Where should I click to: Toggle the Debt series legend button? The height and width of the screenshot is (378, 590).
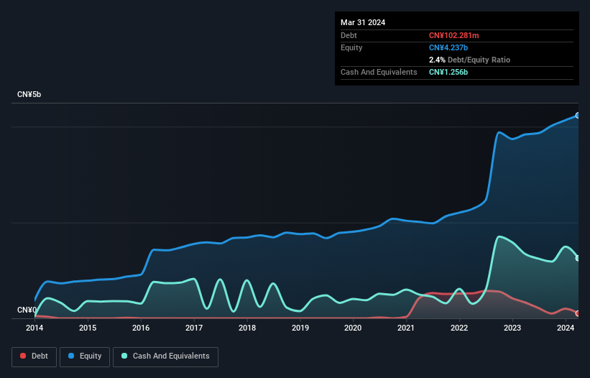point(34,356)
